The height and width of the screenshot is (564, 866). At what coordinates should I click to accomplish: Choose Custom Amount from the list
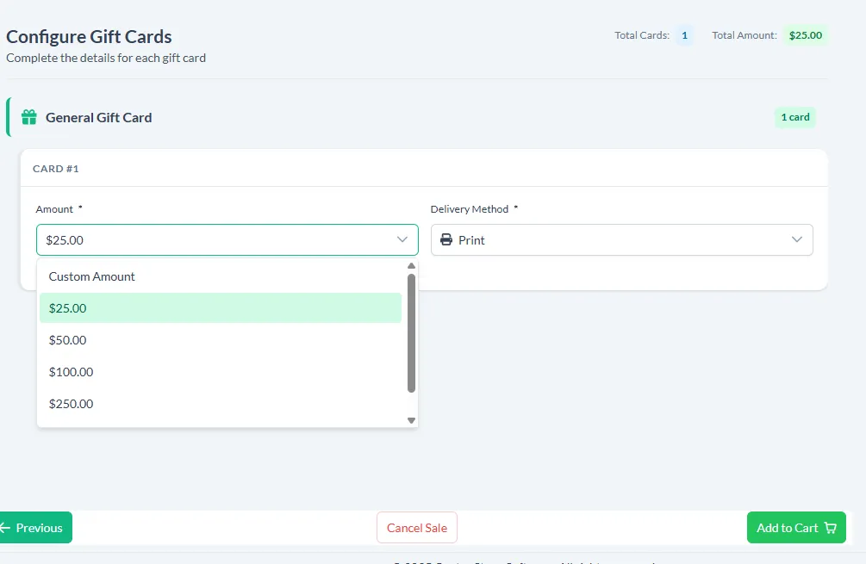(221, 276)
